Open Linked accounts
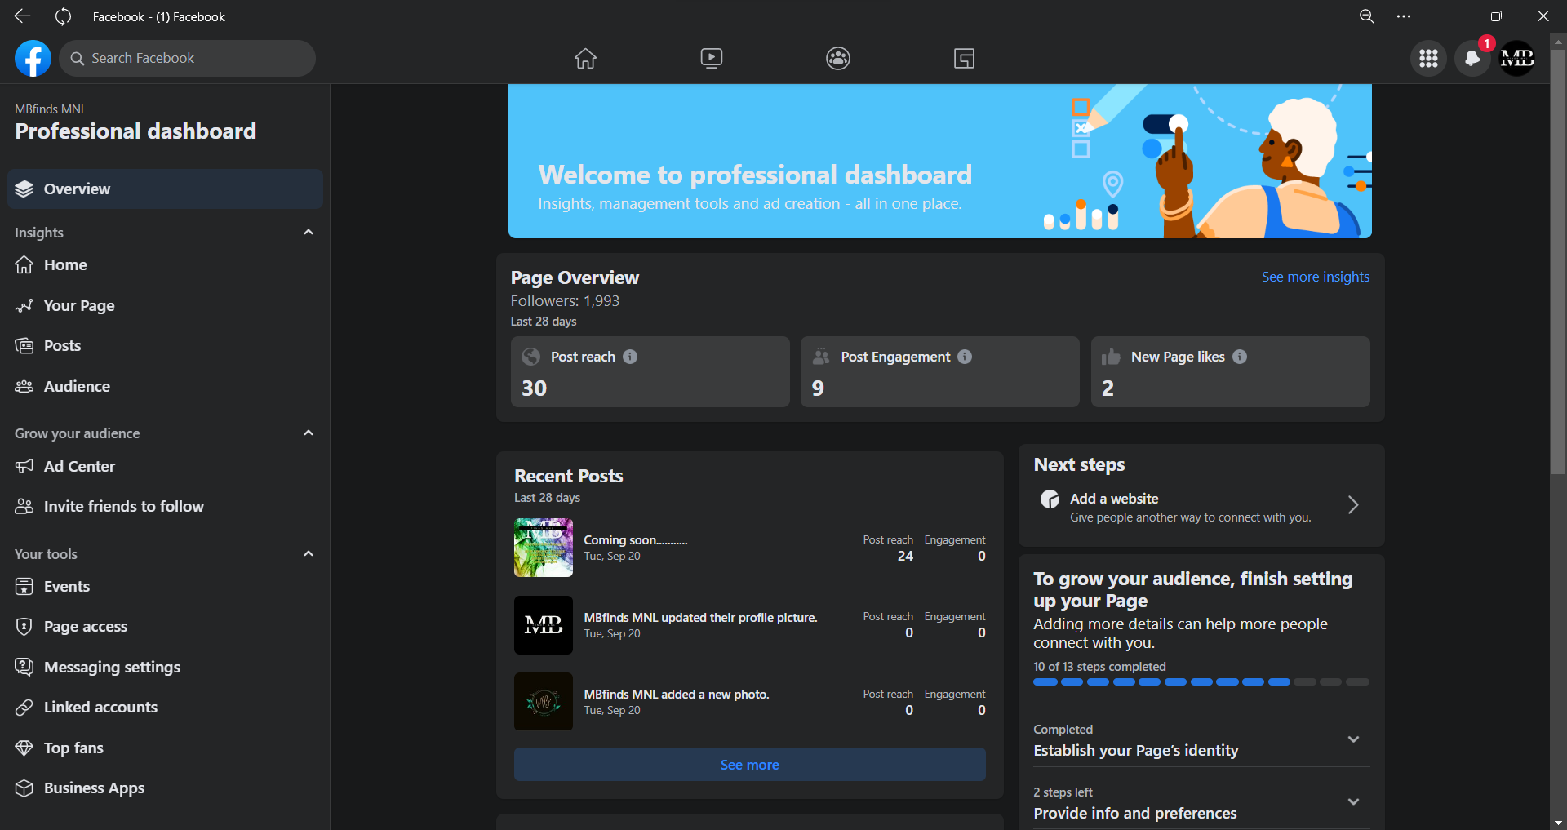 165,708
